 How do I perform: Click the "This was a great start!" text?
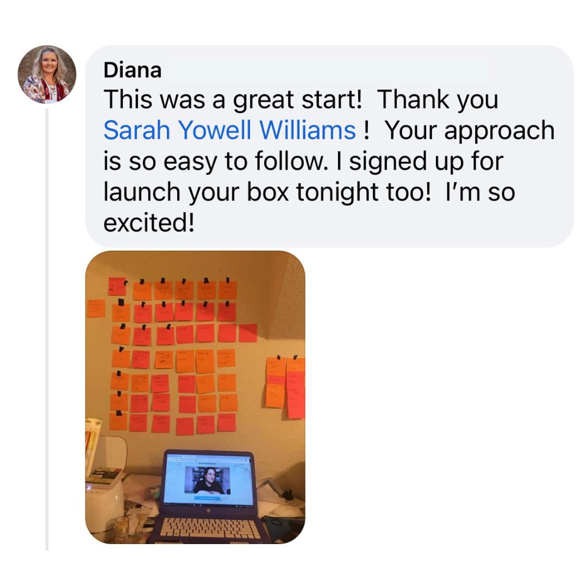(x=233, y=99)
